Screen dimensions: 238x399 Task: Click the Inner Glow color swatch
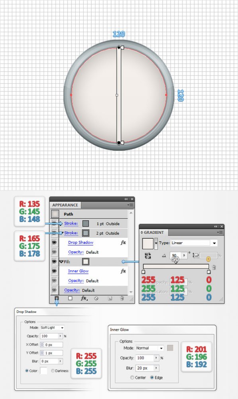point(170,348)
